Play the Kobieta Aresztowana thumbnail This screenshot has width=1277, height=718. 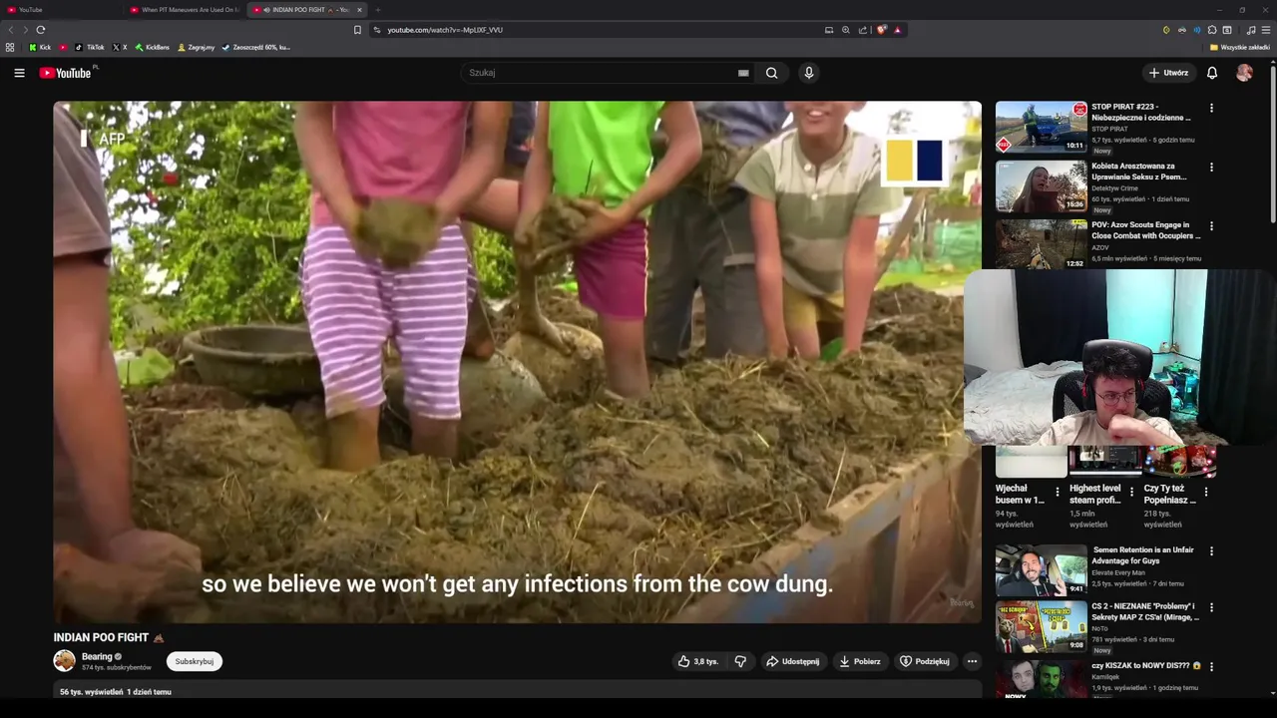pyautogui.click(x=1042, y=185)
